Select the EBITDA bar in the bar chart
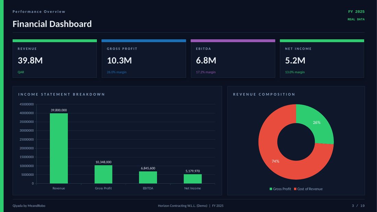 pyautogui.click(x=148, y=177)
